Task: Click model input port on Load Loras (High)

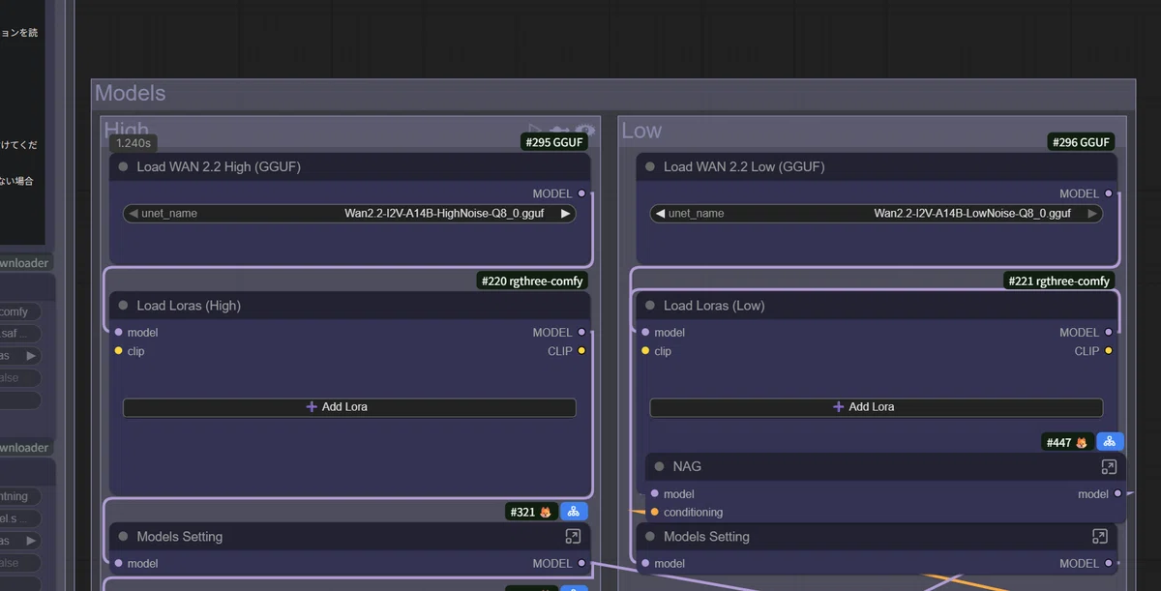Action: 118,332
